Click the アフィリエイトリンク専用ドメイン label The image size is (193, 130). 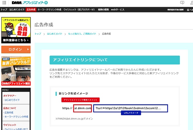(x=80, y=100)
